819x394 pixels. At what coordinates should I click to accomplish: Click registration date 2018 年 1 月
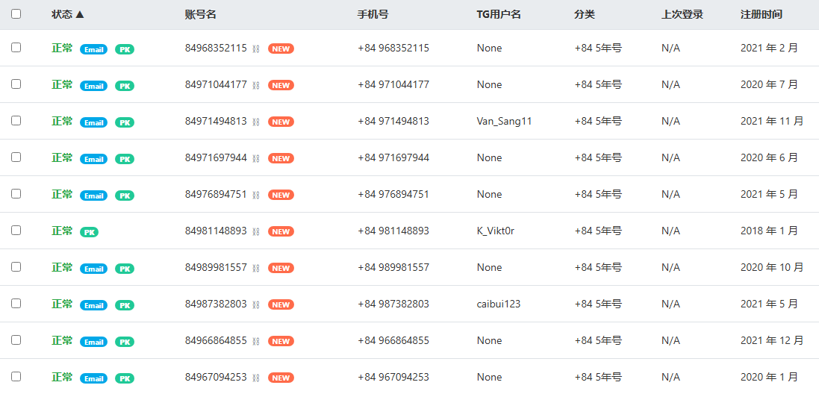point(770,231)
